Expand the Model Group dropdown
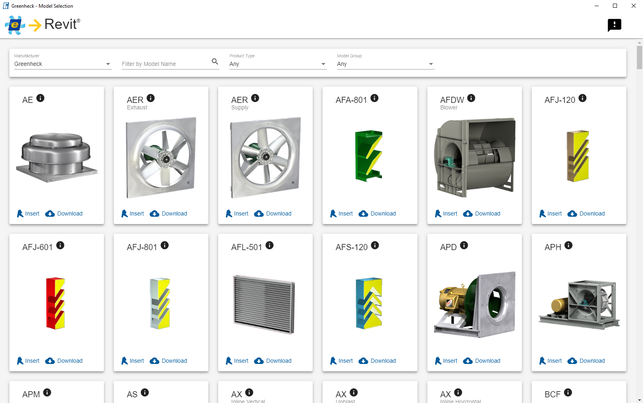Image resolution: width=643 pixels, height=403 pixels. [386, 64]
